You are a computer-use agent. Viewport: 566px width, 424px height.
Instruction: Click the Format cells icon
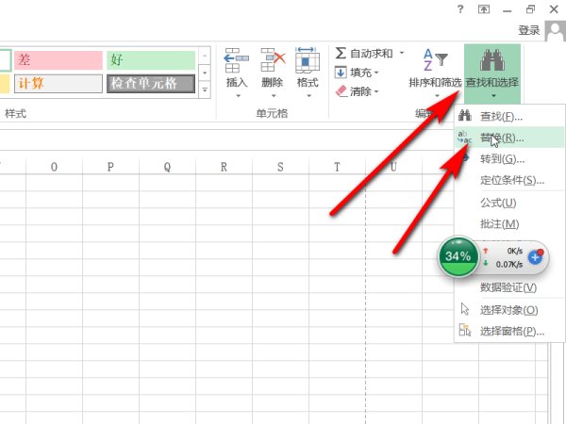[x=308, y=60]
